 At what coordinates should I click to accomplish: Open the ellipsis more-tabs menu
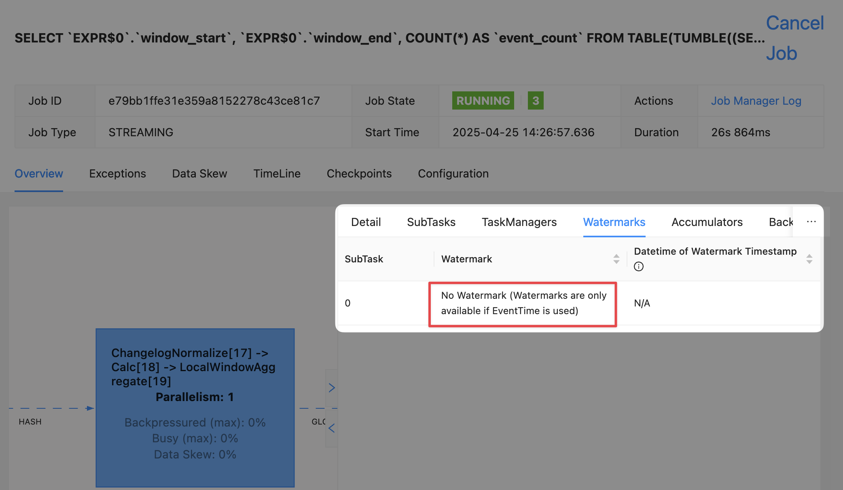pos(811,222)
